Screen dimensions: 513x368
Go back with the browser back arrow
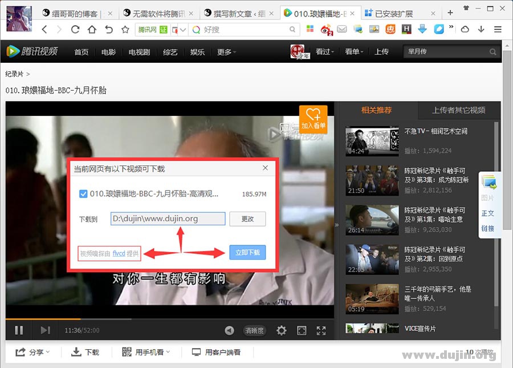44,30
